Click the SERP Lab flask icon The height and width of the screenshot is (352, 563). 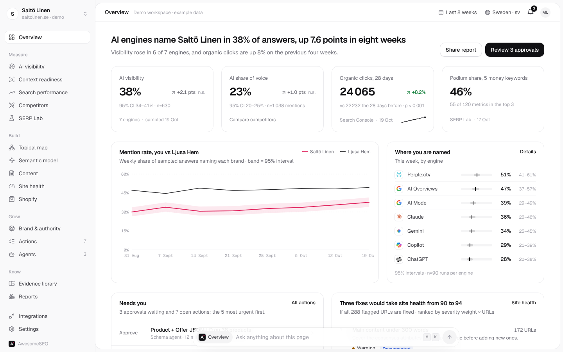[12, 118]
